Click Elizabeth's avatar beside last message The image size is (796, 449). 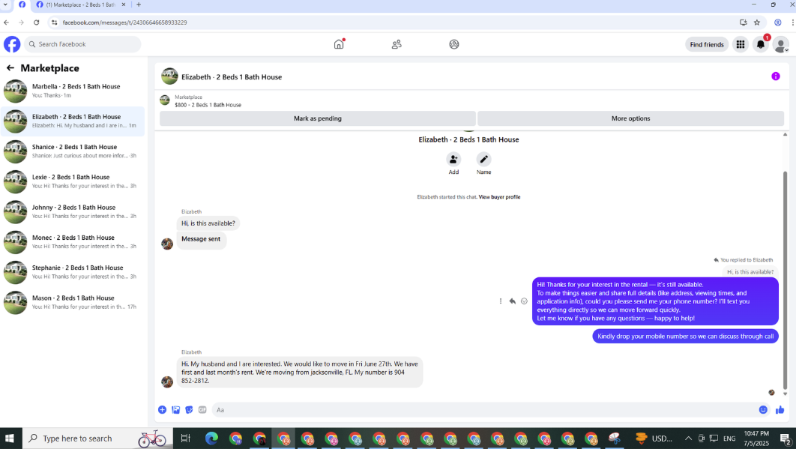pos(167,382)
